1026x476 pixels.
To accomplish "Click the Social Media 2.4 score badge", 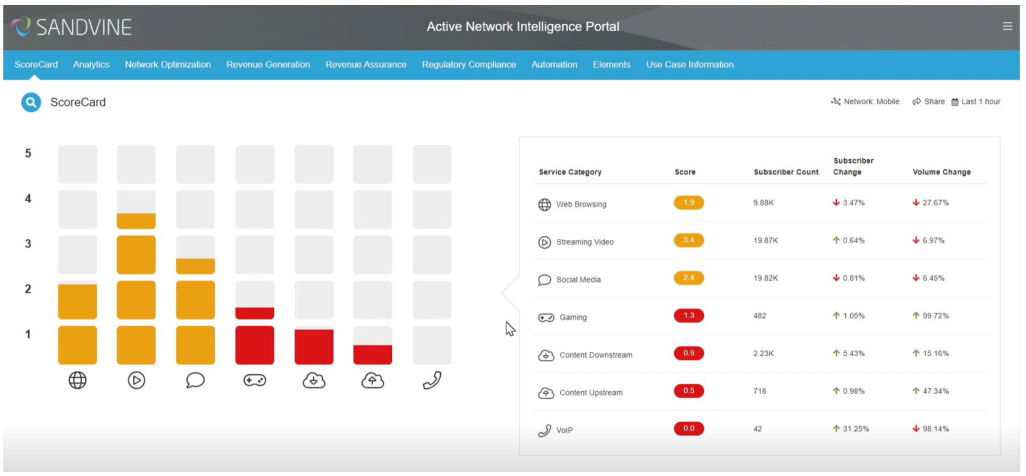I will (x=689, y=278).
